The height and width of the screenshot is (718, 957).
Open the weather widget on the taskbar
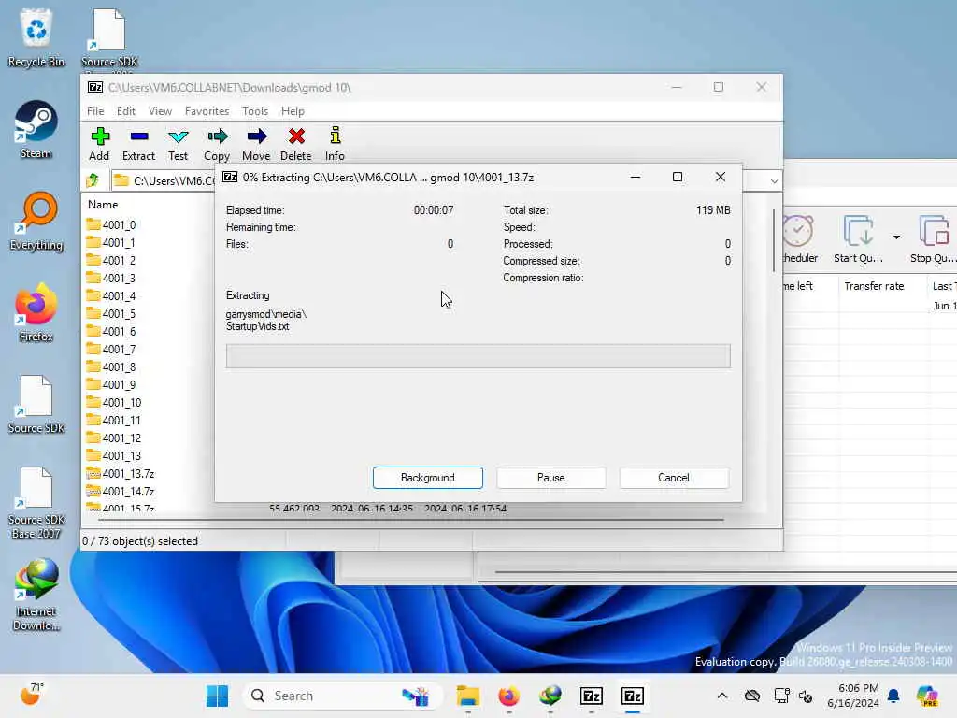[32, 695]
